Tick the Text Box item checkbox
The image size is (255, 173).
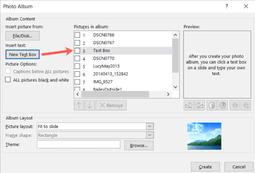tap(77, 50)
